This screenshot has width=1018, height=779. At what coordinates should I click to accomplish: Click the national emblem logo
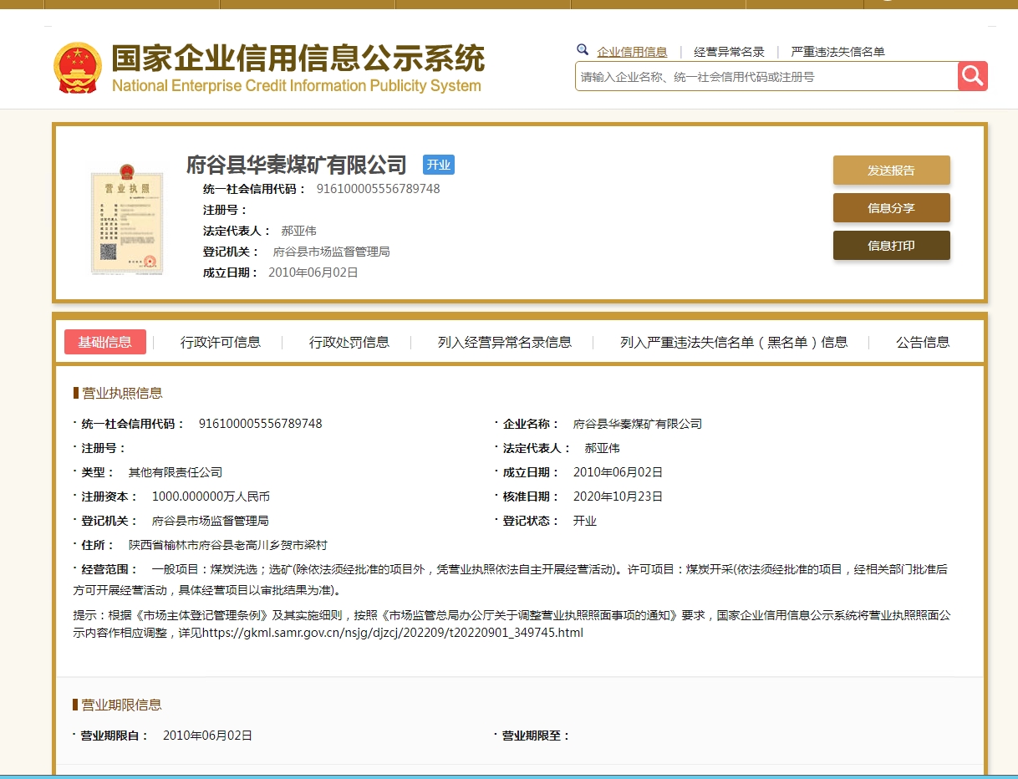point(78,68)
